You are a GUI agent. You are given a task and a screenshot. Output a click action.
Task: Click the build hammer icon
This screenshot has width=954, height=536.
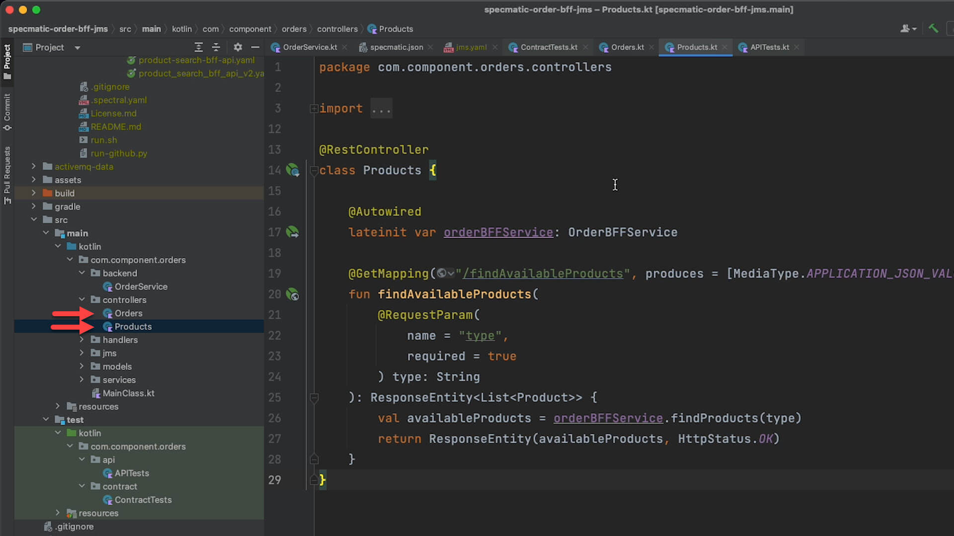coord(933,29)
